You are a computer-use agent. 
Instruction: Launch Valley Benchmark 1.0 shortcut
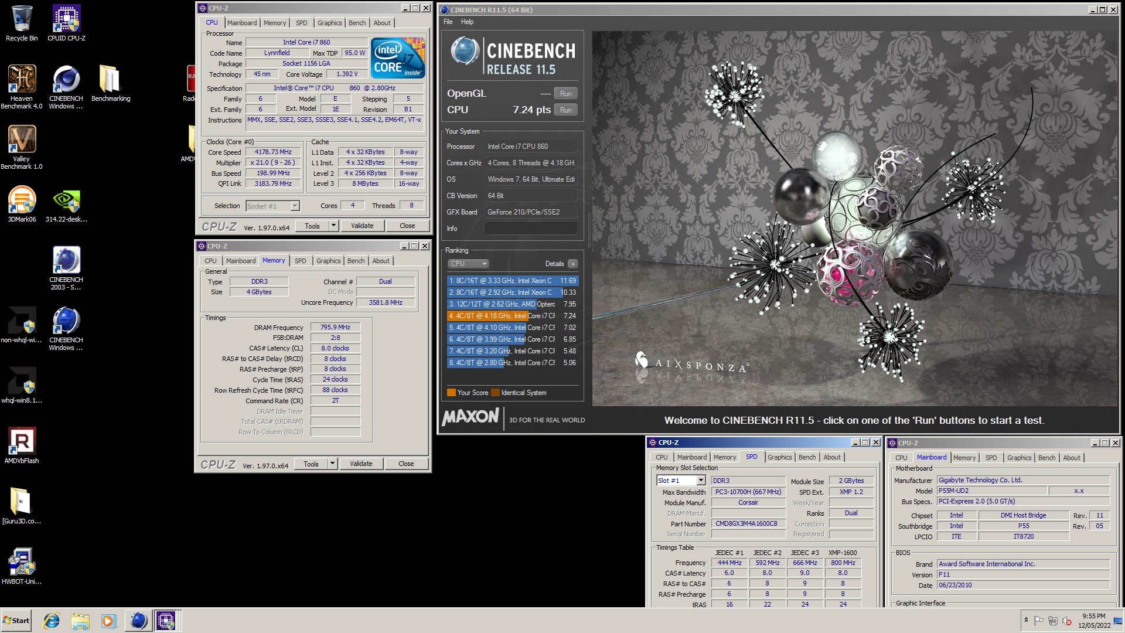(x=22, y=147)
